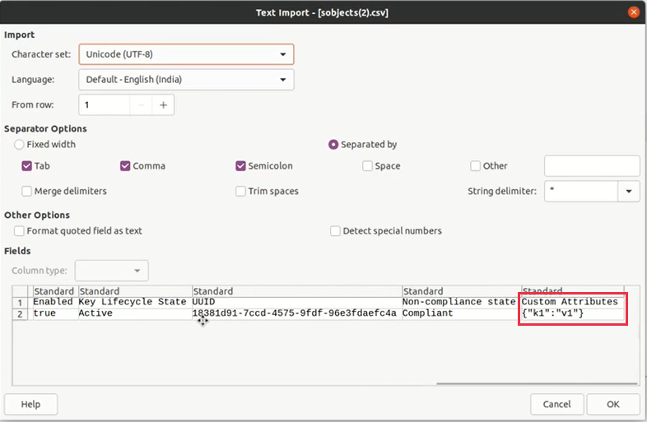
Task: Open the String delimiter dropdown arrow
Action: 629,191
